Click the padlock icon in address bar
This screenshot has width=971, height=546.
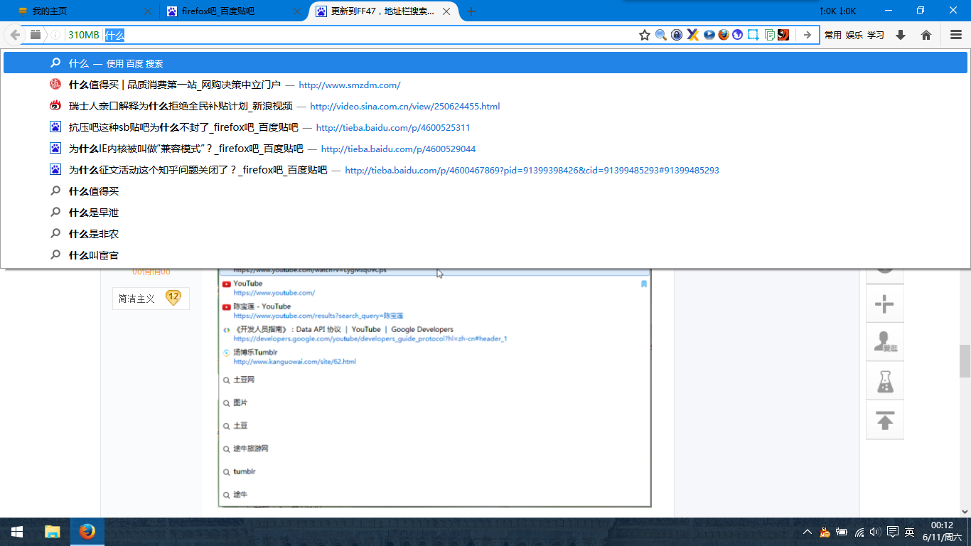click(x=677, y=35)
